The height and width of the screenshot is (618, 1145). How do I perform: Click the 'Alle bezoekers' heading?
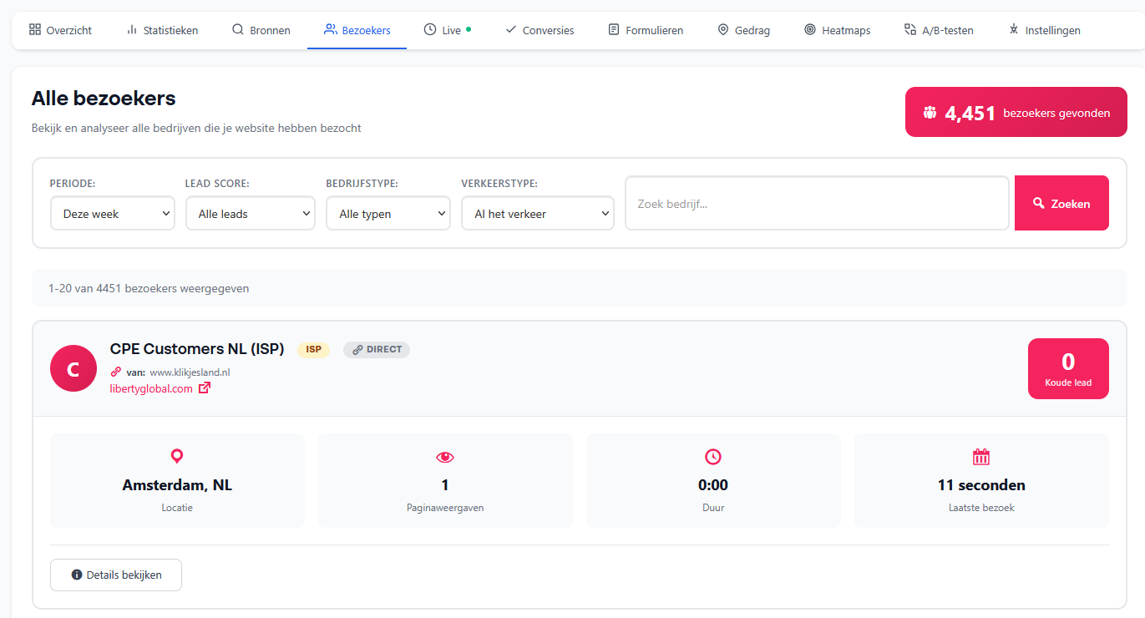click(104, 98)
